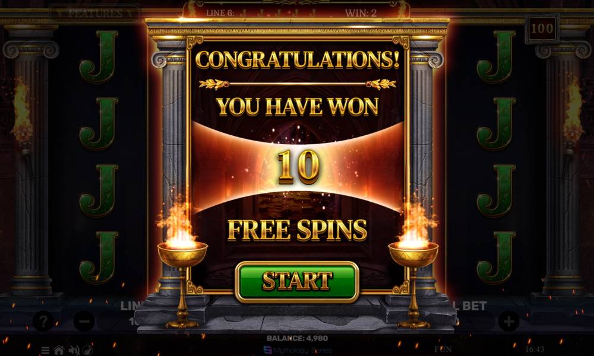Click the top-left green J symbol

click(x=99, y=57)
